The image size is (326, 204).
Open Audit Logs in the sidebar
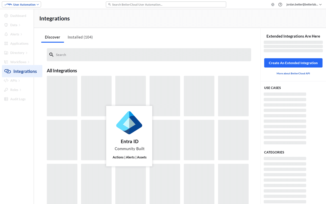(18, 99)
